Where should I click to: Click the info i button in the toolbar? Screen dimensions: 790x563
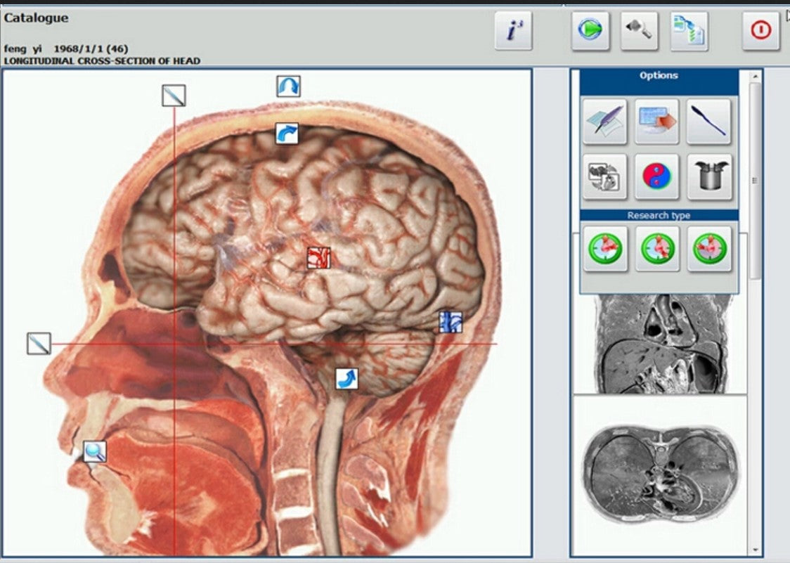(512, 30)
